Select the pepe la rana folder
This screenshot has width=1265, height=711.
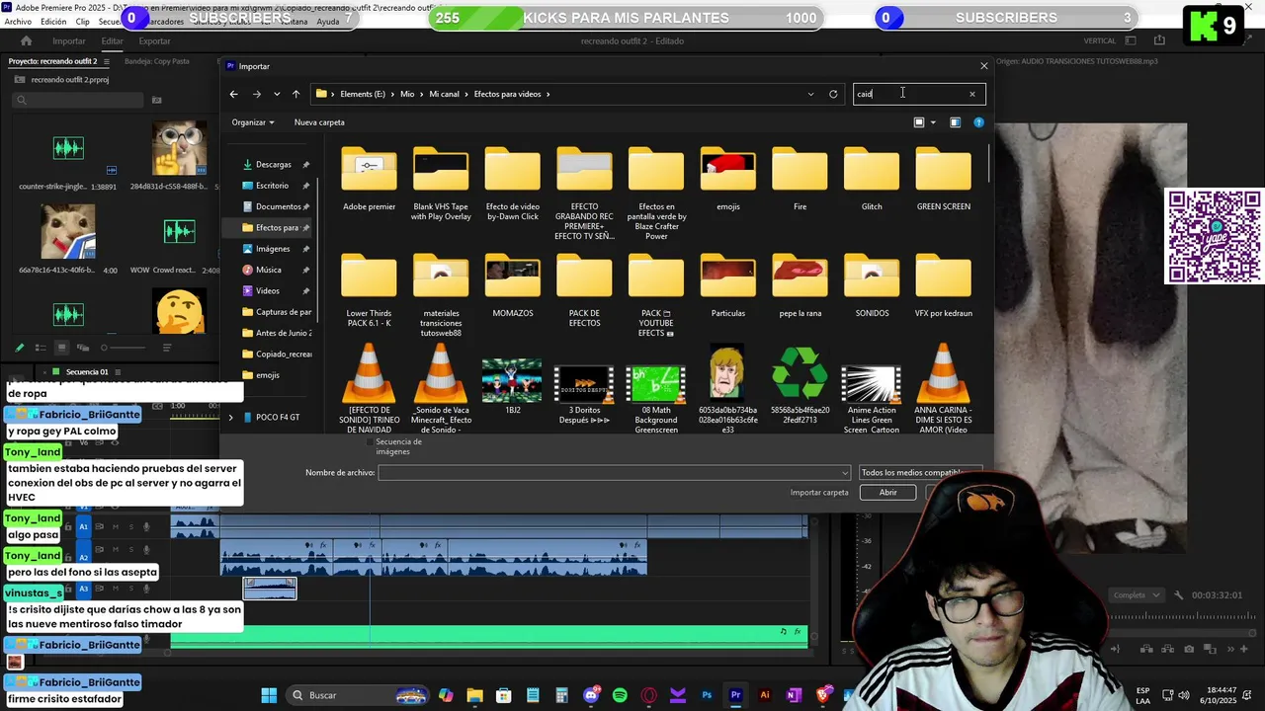click(800, 284)
